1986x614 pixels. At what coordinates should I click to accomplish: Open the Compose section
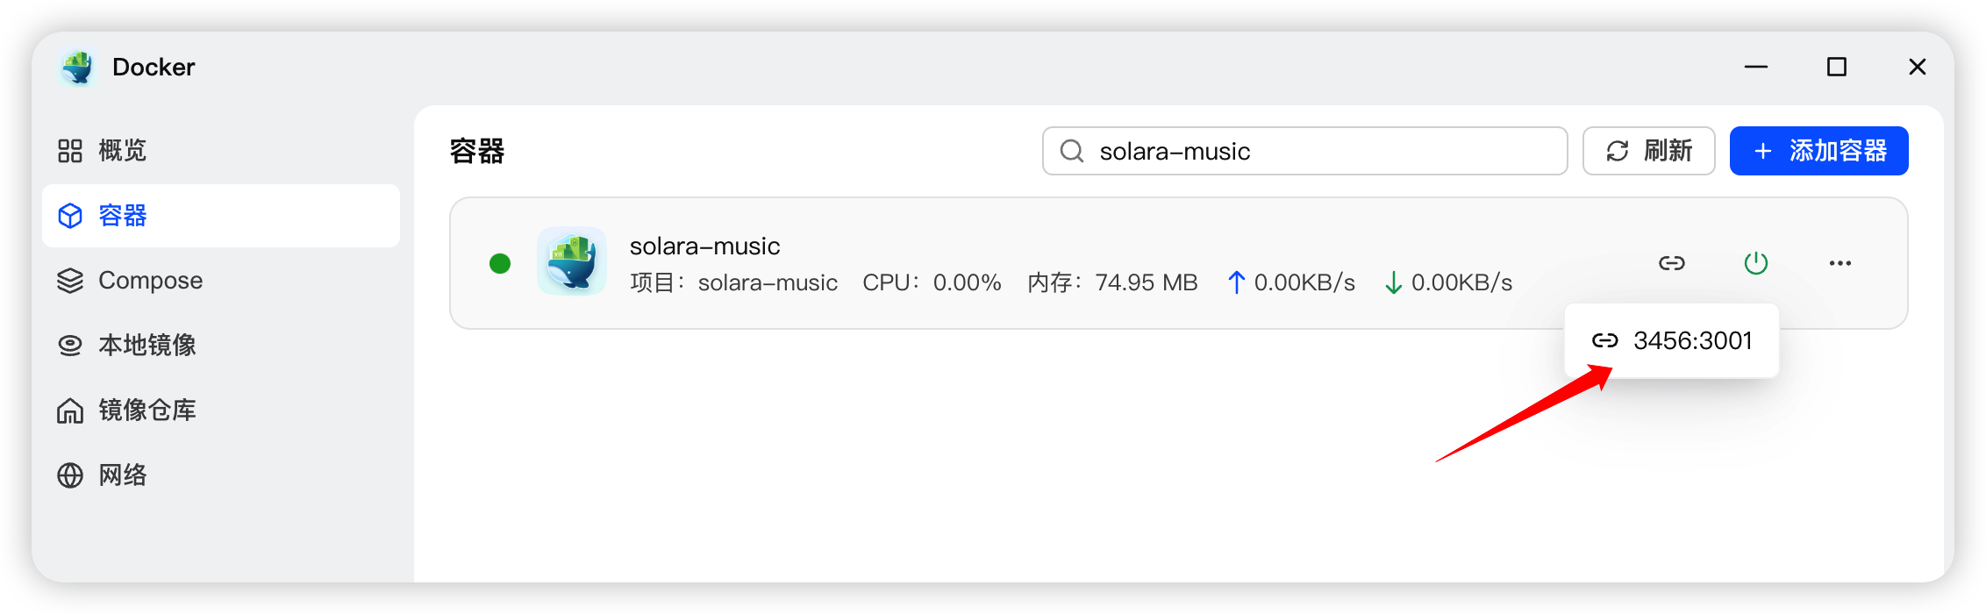coord(150,281)
